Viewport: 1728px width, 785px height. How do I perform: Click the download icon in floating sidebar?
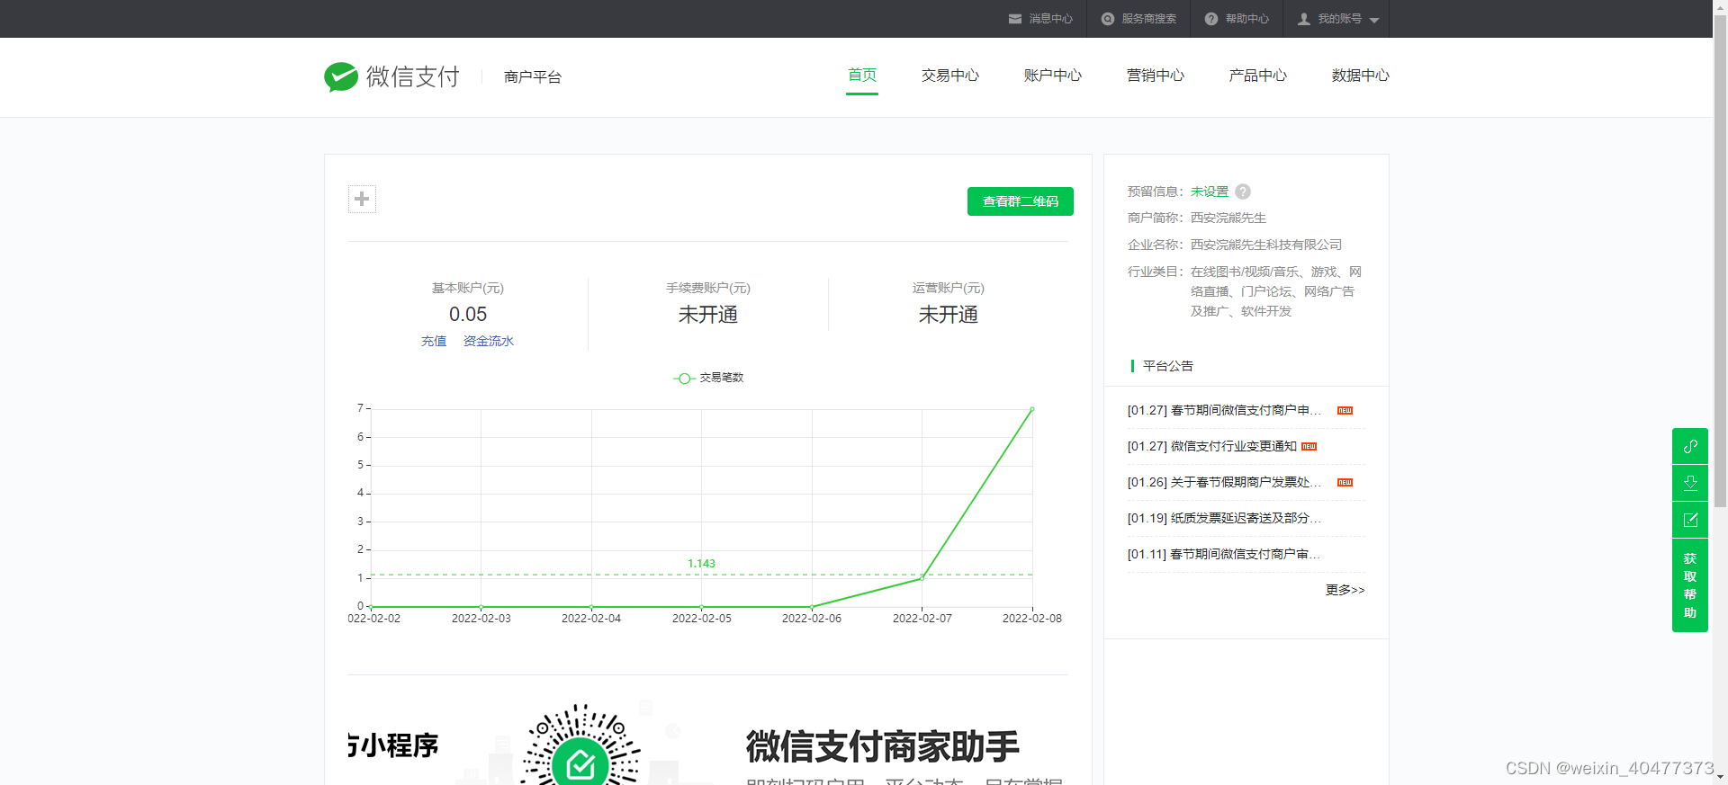coord(1690,483)
